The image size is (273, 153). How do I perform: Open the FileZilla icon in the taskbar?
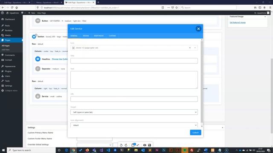pos(192,150)
